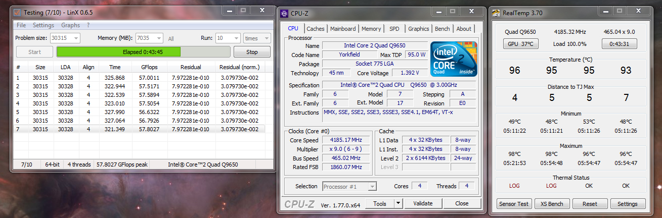662x218 pixels.
Task: Expand the Problem size dropdown
Action: click(76, 38)
